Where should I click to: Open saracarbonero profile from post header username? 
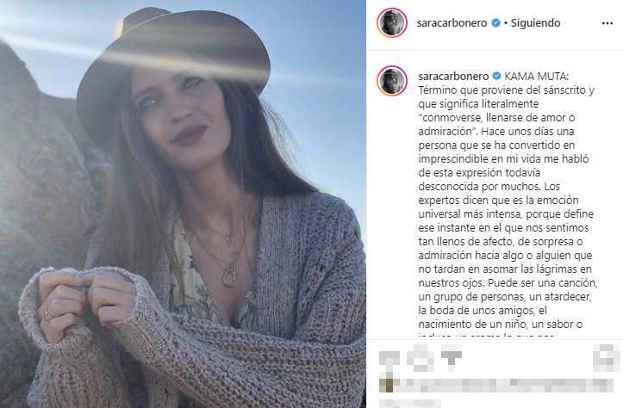point(452,23)
